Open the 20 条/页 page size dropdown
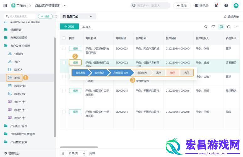The image size is (243, 157). tap(77, 153)
